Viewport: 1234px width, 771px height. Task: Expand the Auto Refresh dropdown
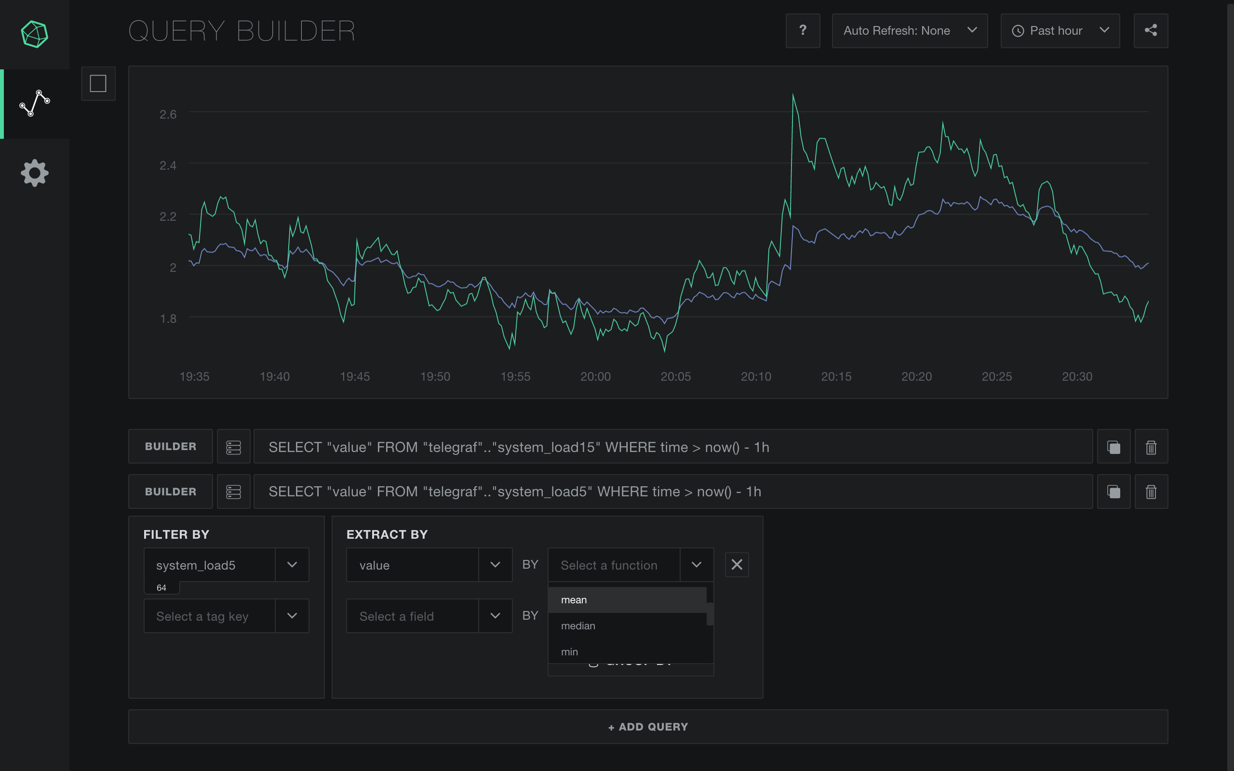[909, 30]
